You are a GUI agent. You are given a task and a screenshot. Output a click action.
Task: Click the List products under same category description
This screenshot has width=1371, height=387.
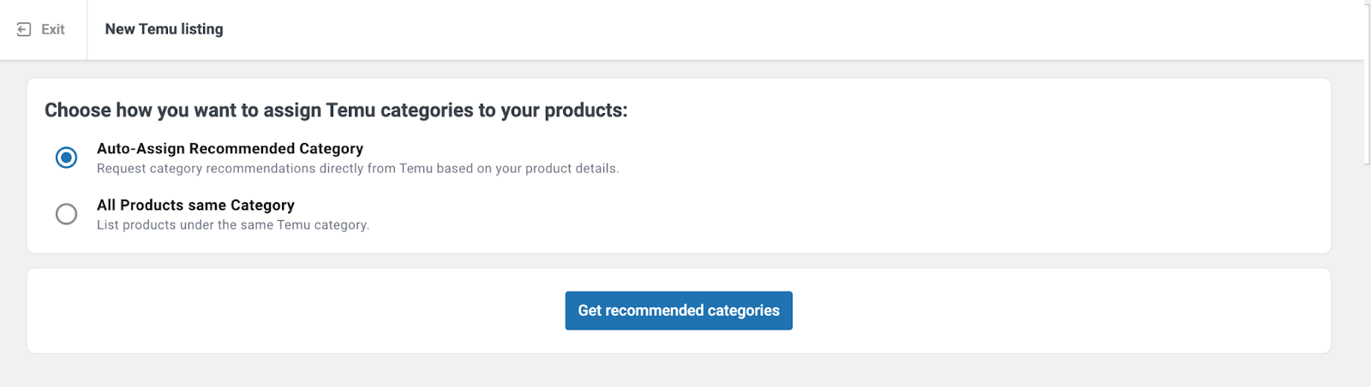232,225
